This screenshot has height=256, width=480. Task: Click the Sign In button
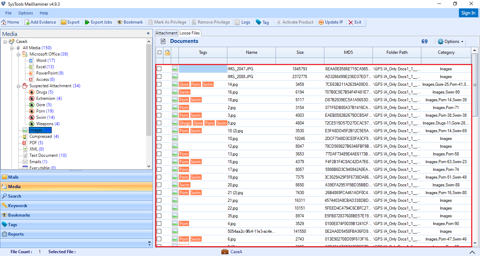pyautogui.click(x=468, y=13)
